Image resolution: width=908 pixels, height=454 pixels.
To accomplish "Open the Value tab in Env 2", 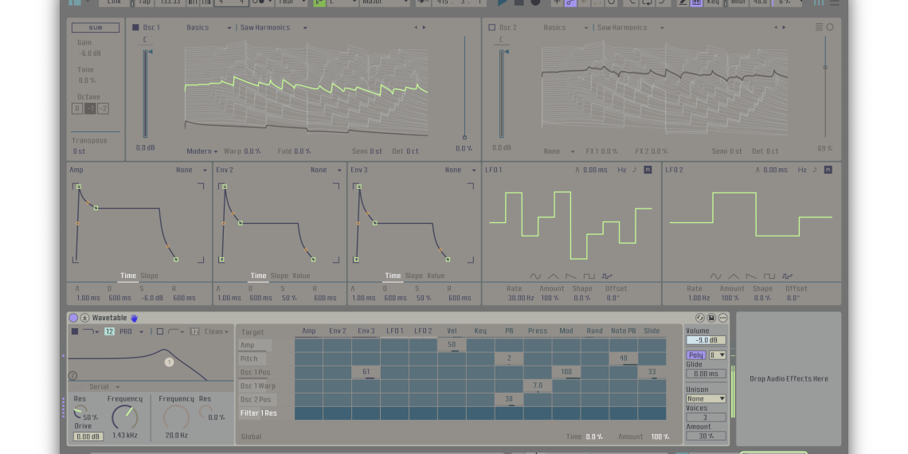I will [301, 276].
